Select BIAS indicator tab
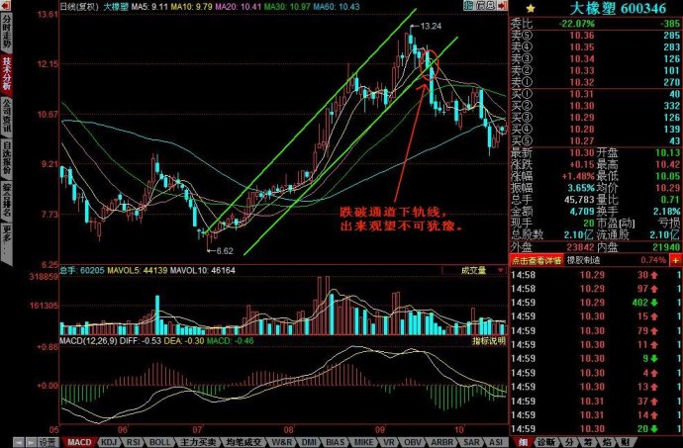This screenshot has height=448, width=683. click(x=336, y=442)
